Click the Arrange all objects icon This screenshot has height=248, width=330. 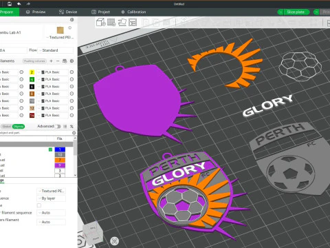133,22
